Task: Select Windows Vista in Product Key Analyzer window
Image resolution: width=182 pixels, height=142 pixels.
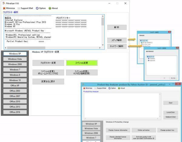Action: (91, 129)
